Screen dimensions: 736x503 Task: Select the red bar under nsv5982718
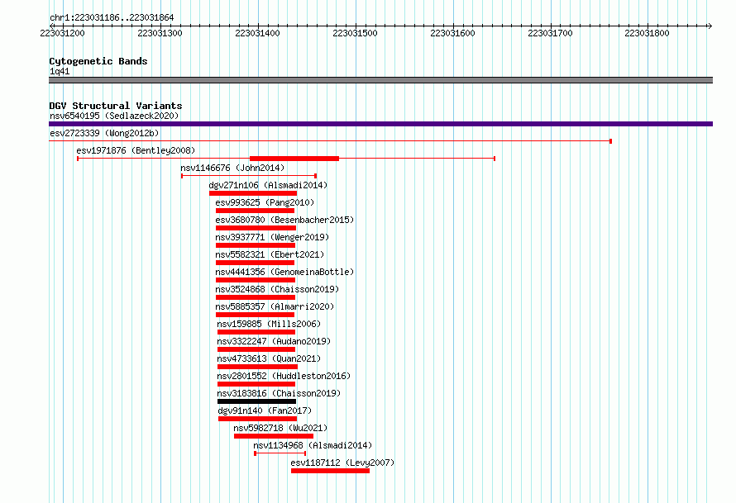click(x=274, y=436)
